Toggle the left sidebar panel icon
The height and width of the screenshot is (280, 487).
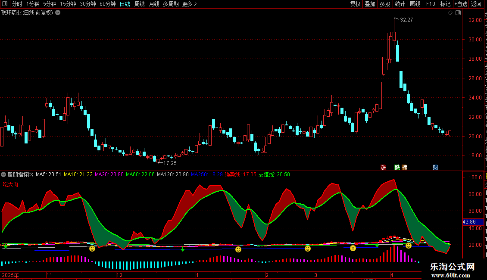[x=5, y=4]
